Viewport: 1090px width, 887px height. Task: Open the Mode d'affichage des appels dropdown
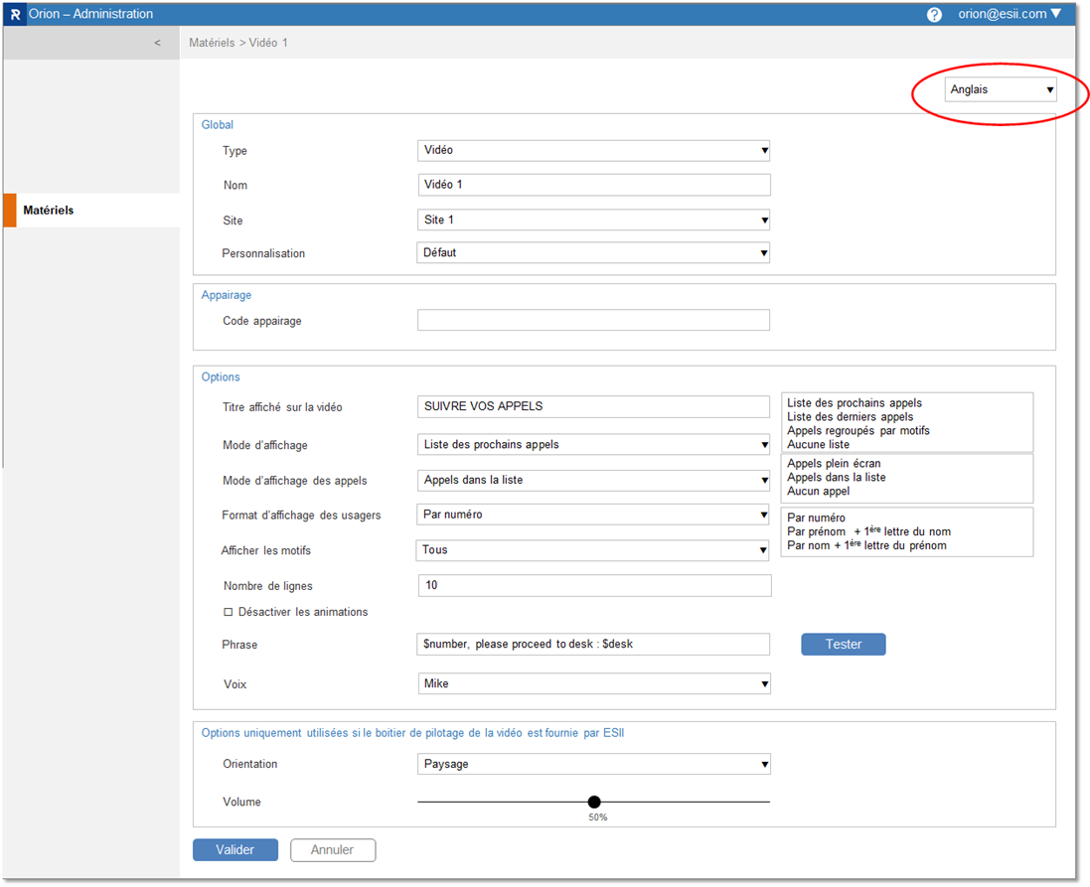click(x=593, y=481)
